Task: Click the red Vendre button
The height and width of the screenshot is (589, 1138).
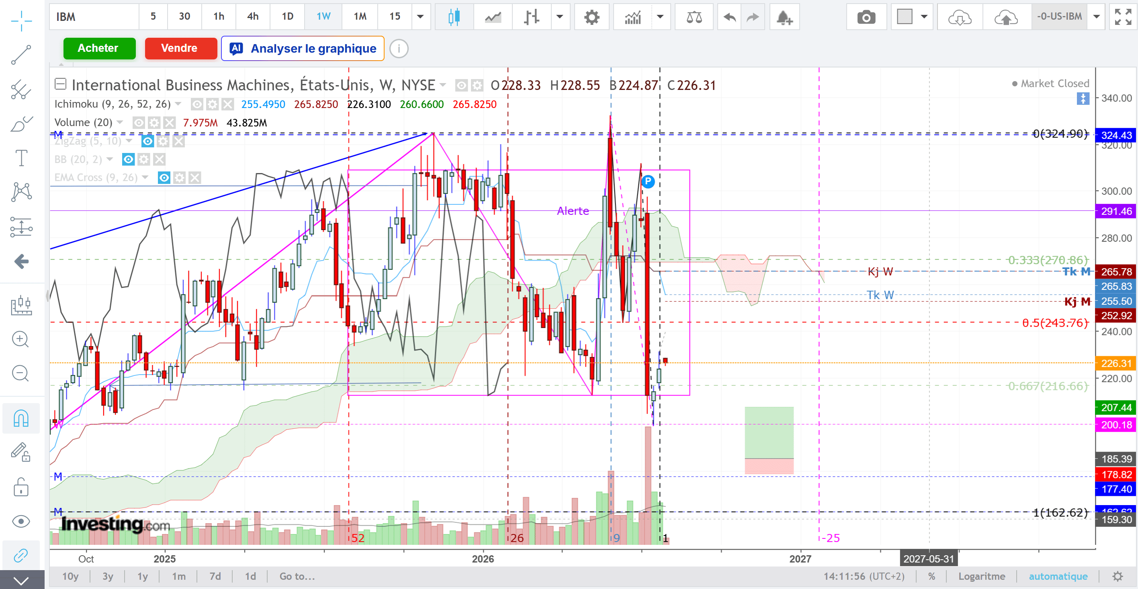Action: 181,48
